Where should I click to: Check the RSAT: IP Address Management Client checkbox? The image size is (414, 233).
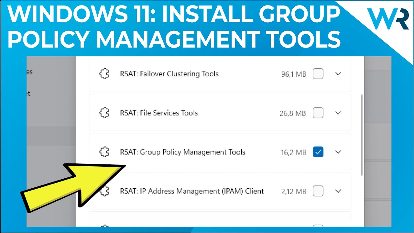(318, 191)
